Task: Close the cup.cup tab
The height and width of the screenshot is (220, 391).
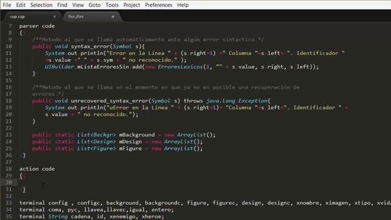Action: point(54,16)
